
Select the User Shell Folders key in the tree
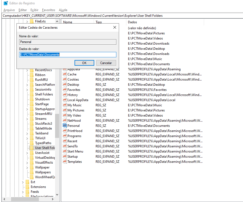tap(45, 148)
